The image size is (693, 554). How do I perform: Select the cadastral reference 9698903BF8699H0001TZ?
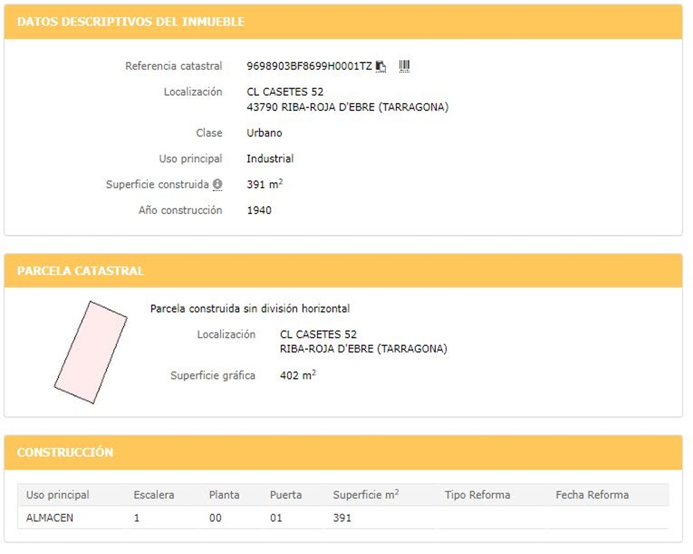(309, 66)
